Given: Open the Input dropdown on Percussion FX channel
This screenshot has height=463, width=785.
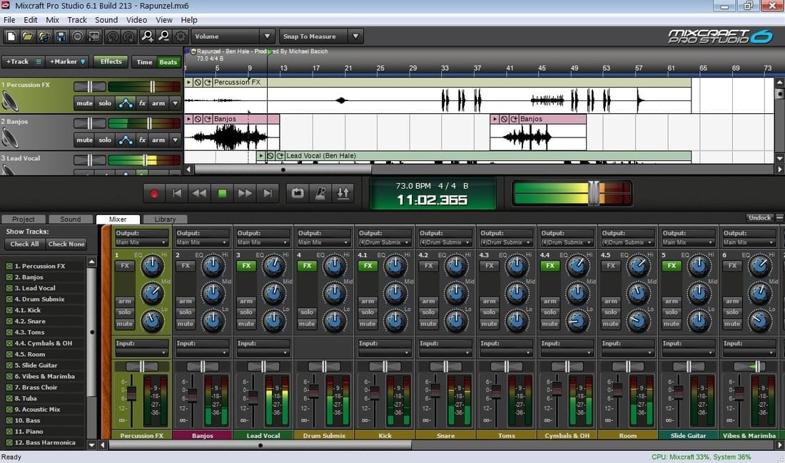Looking at the screenshot, I should (142, 353).
